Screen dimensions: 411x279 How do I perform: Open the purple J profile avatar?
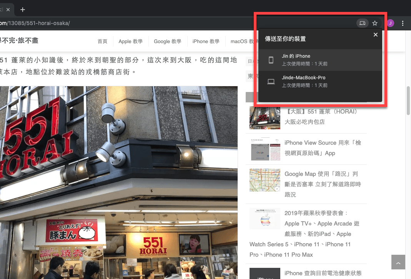390,23
